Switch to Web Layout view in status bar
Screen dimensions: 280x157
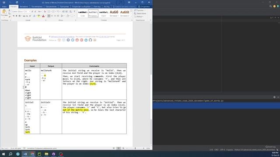click(x=123, y=148)
